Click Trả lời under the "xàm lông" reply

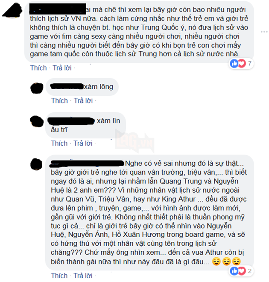83,100
